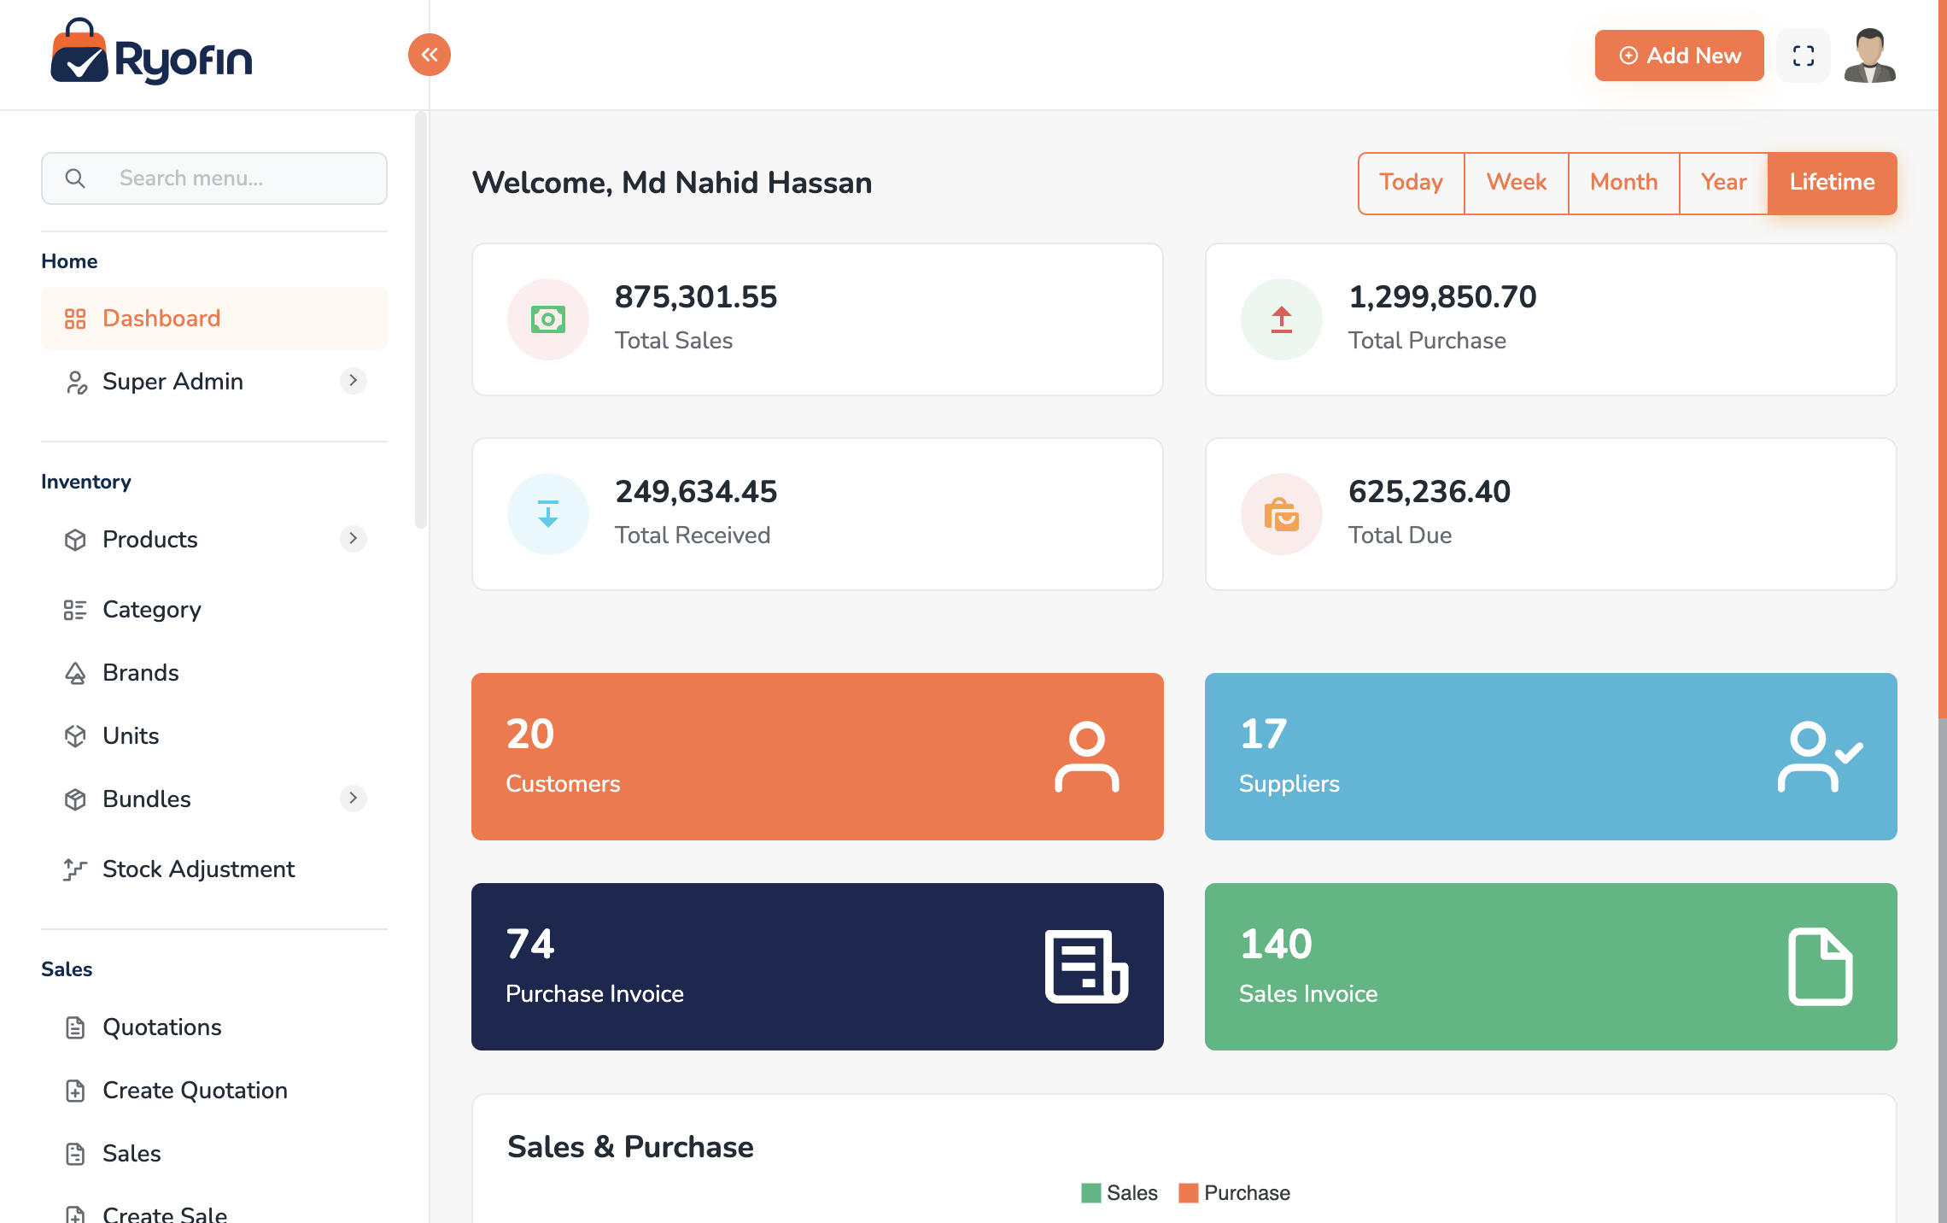Collapse the sidebar with the double-chevron button

tap(430, 55)
